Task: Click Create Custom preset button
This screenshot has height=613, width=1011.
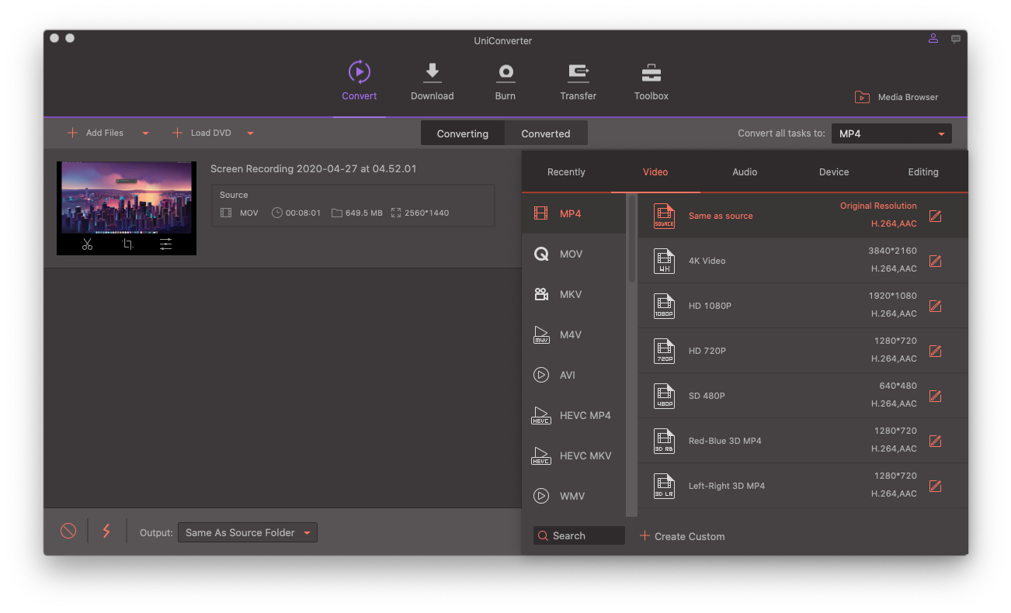Action: pyautogui.click(x=682, y=536)
